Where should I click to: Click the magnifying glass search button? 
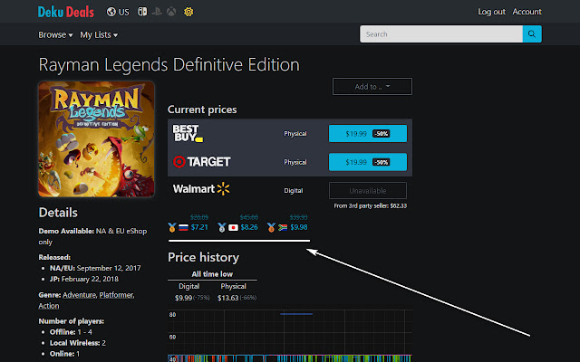(x=532, y=34)
